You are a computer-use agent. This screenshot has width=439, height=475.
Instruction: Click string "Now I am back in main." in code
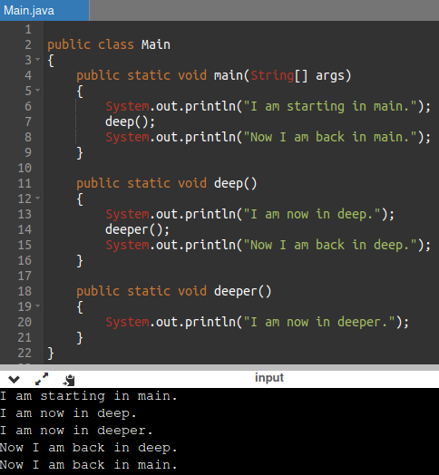pos(330,138)
